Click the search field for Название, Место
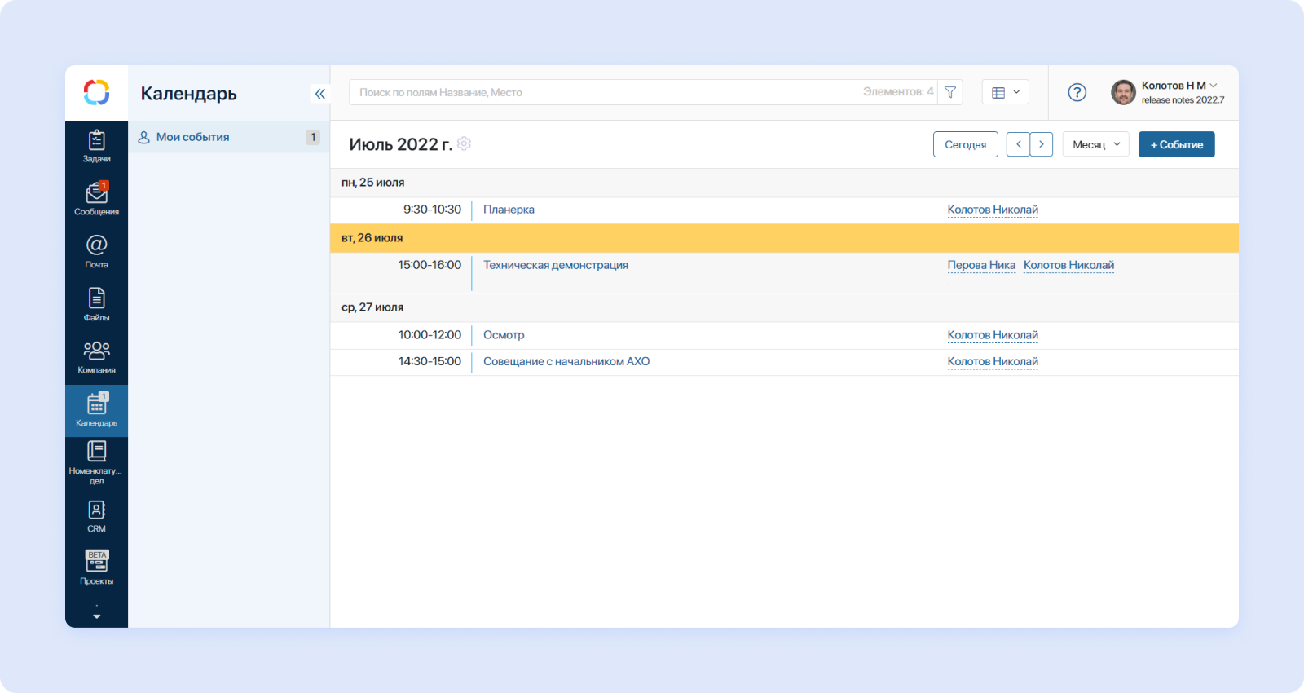 point(603,93)
